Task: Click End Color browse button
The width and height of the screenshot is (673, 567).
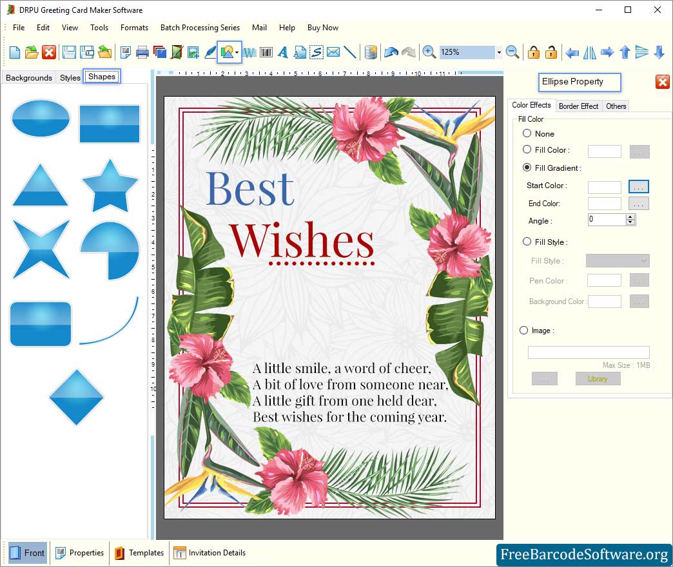Action: click(x=639, y=204)
